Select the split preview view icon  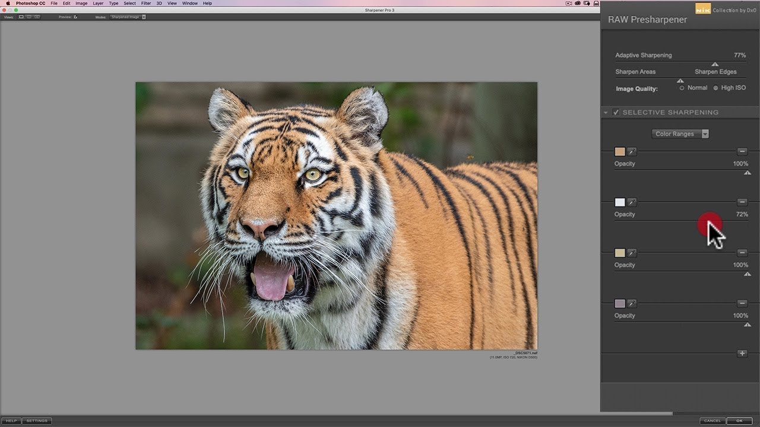(x=29, y=17)
